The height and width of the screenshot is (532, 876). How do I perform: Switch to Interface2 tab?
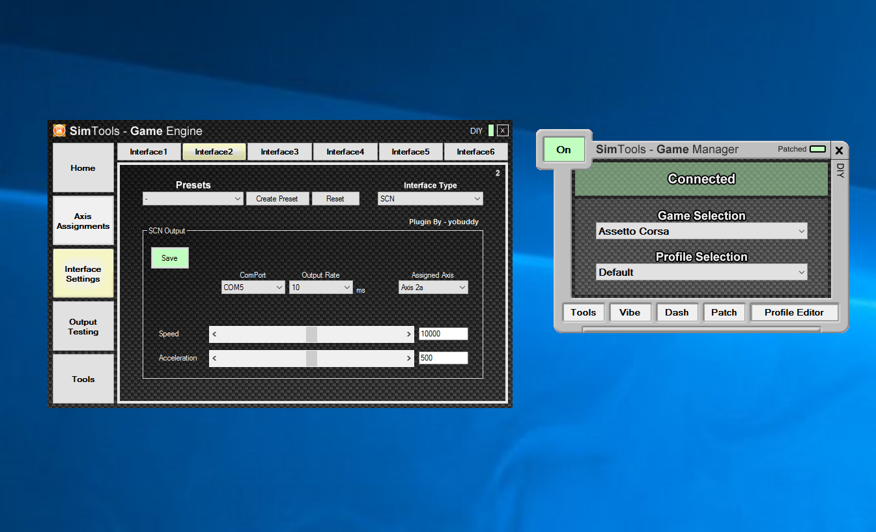coord(214,152)
